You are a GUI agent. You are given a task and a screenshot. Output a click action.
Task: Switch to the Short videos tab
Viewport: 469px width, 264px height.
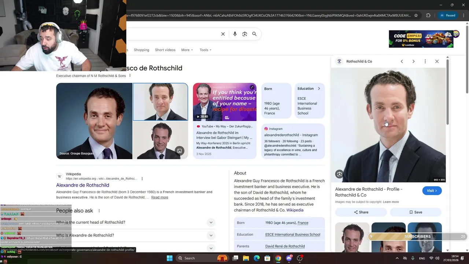coord(165,50)
